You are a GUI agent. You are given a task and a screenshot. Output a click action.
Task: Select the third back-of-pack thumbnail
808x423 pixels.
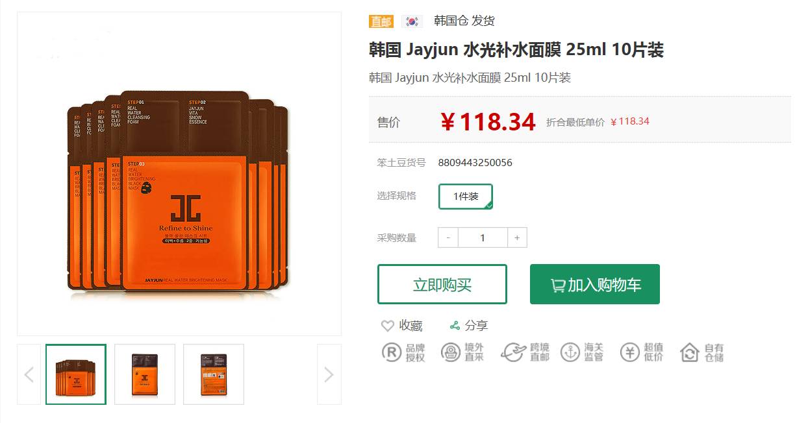[x=214, y=374]
